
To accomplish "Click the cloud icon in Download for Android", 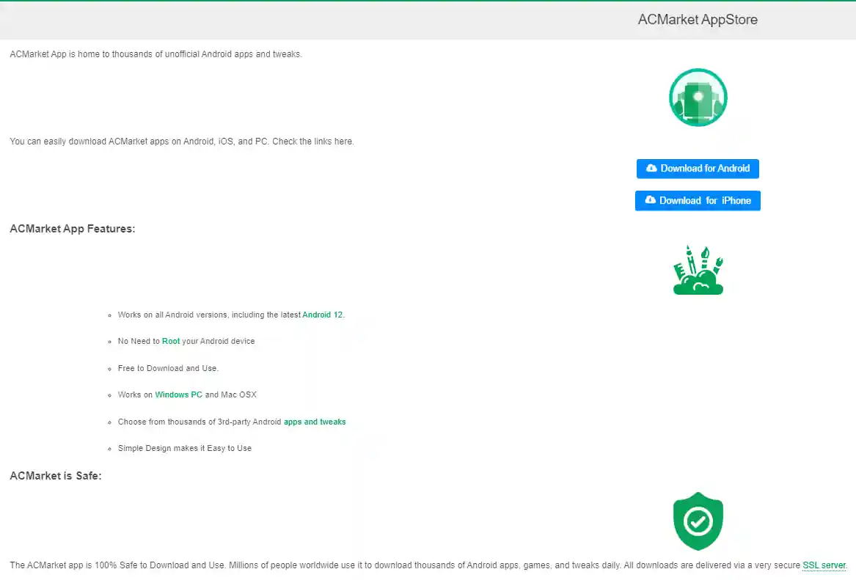I will coord(651,168).
